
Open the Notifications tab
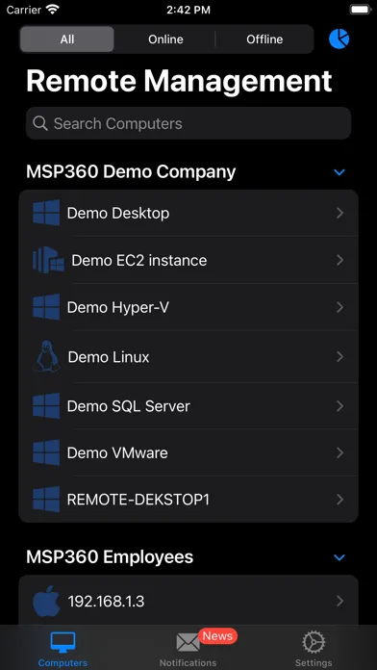tap(188, 650)
